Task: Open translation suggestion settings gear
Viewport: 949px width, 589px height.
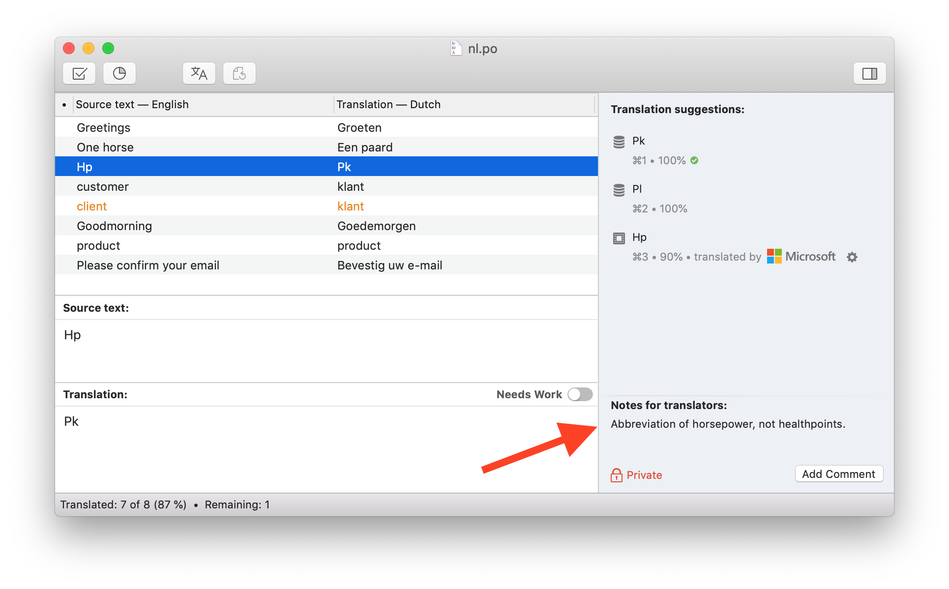Action: coord(852,257)
